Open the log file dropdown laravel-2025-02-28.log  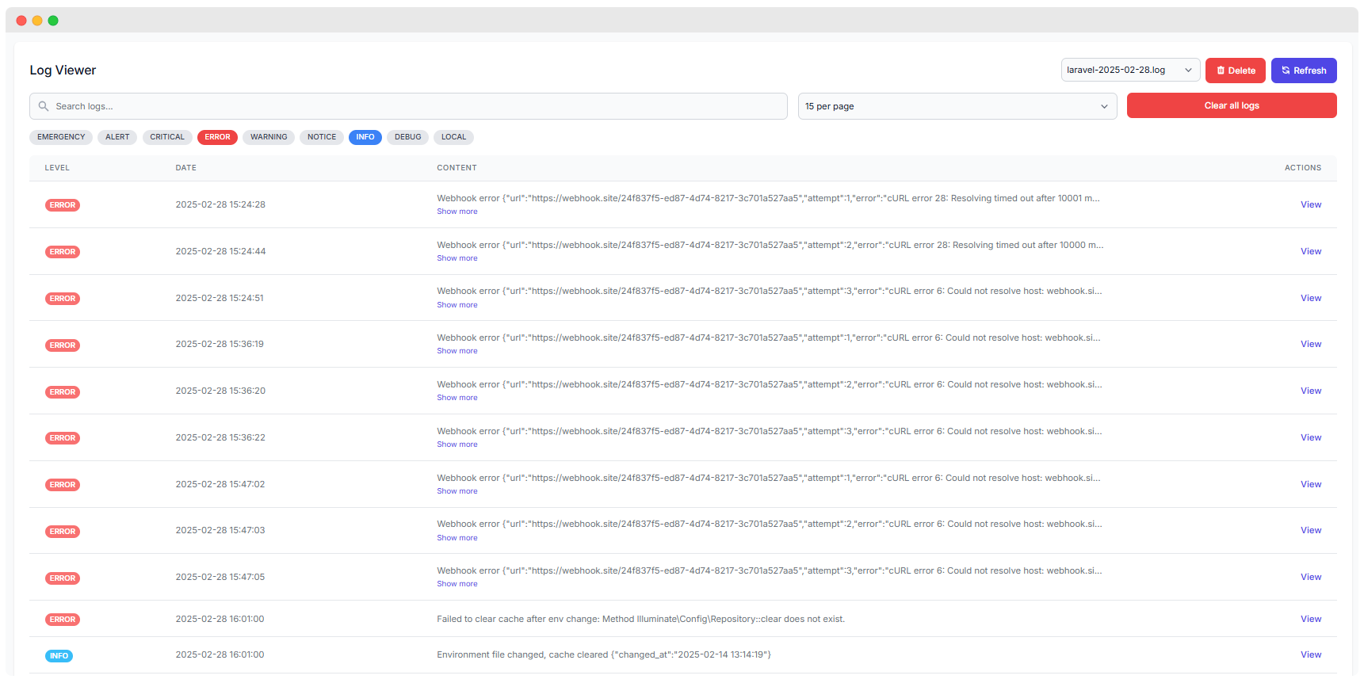click(x=1130, y=70)
